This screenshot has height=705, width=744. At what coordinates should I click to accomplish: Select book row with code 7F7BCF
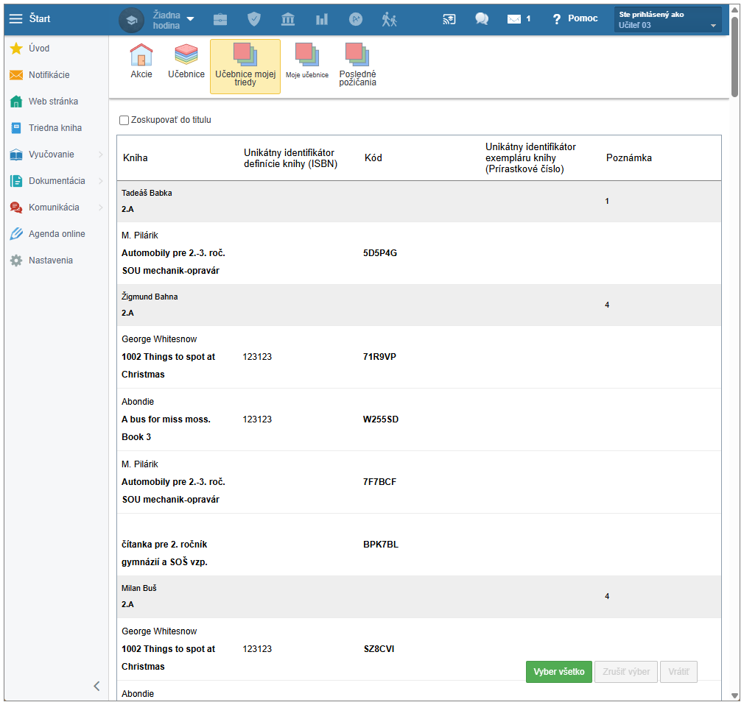[x=419, y=482]
